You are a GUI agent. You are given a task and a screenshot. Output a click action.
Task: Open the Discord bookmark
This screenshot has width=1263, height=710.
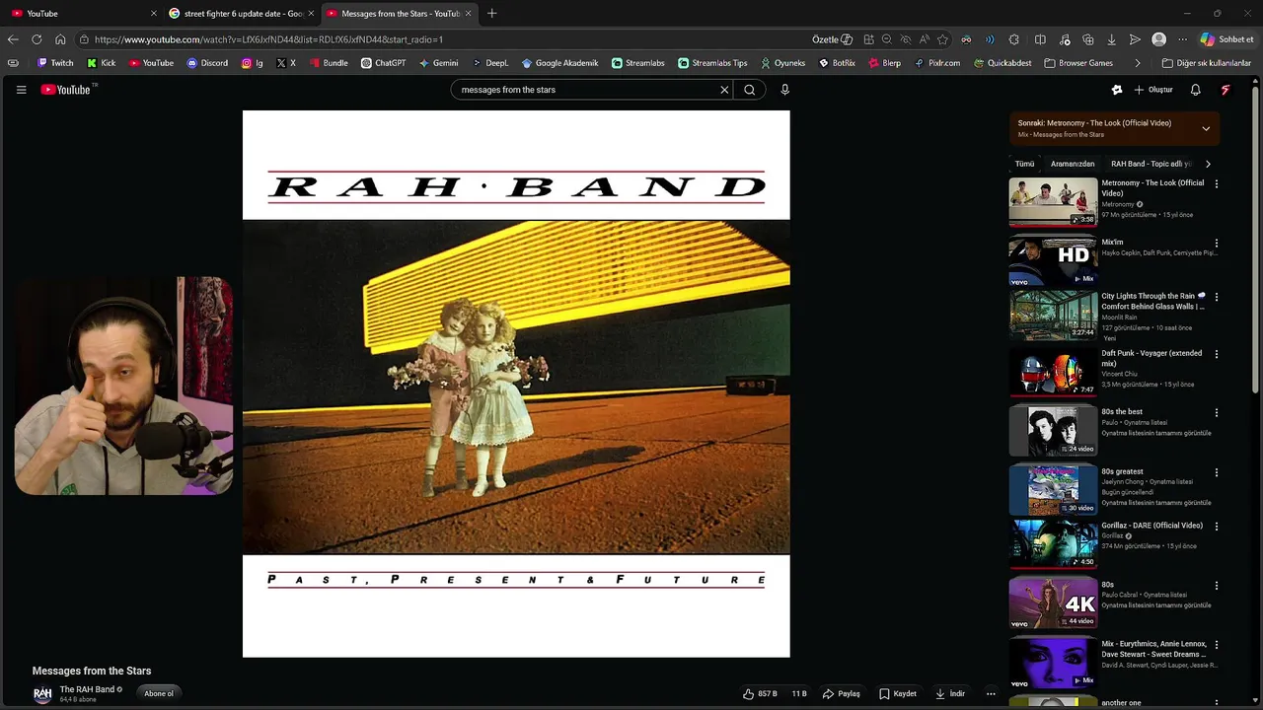207,63
